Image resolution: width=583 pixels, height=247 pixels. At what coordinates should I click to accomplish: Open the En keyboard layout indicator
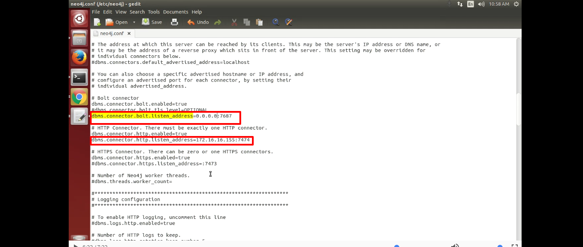pos(470,4)
